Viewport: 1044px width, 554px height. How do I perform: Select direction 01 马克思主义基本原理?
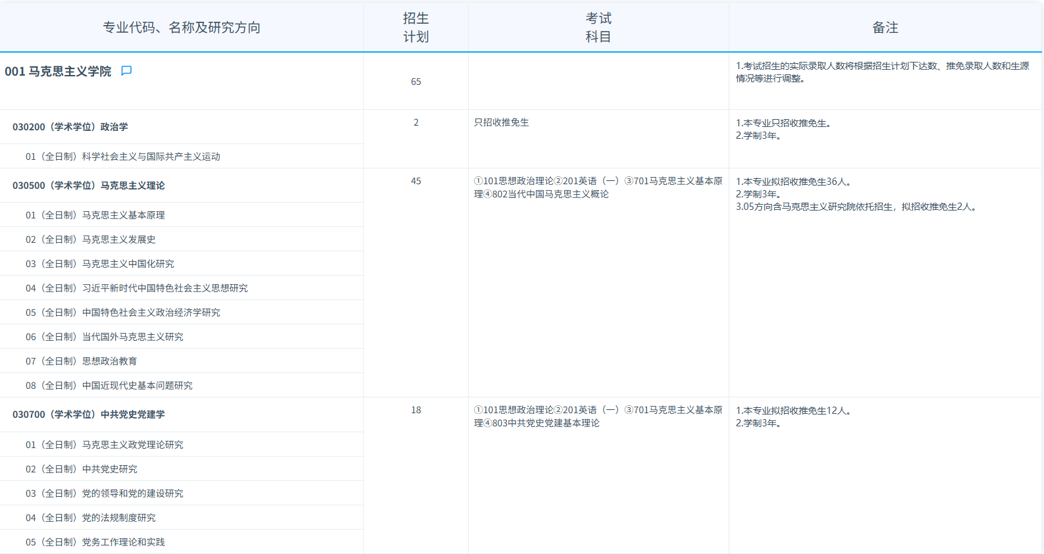[x=95, y=215]
